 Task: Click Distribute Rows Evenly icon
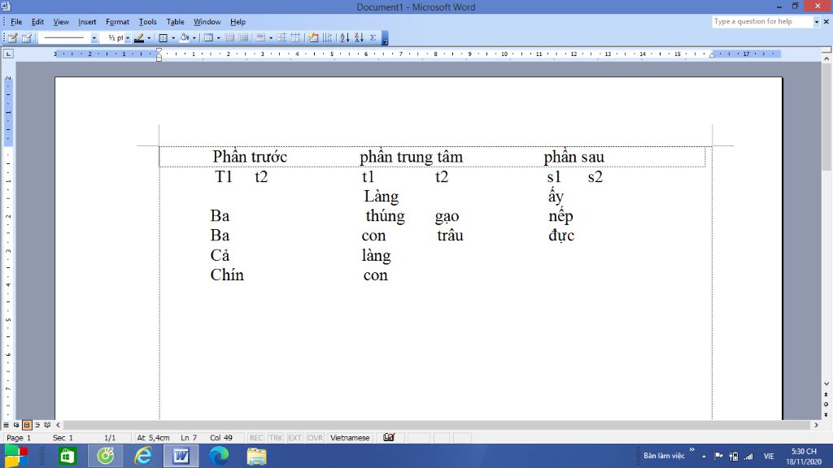(281, 37)
